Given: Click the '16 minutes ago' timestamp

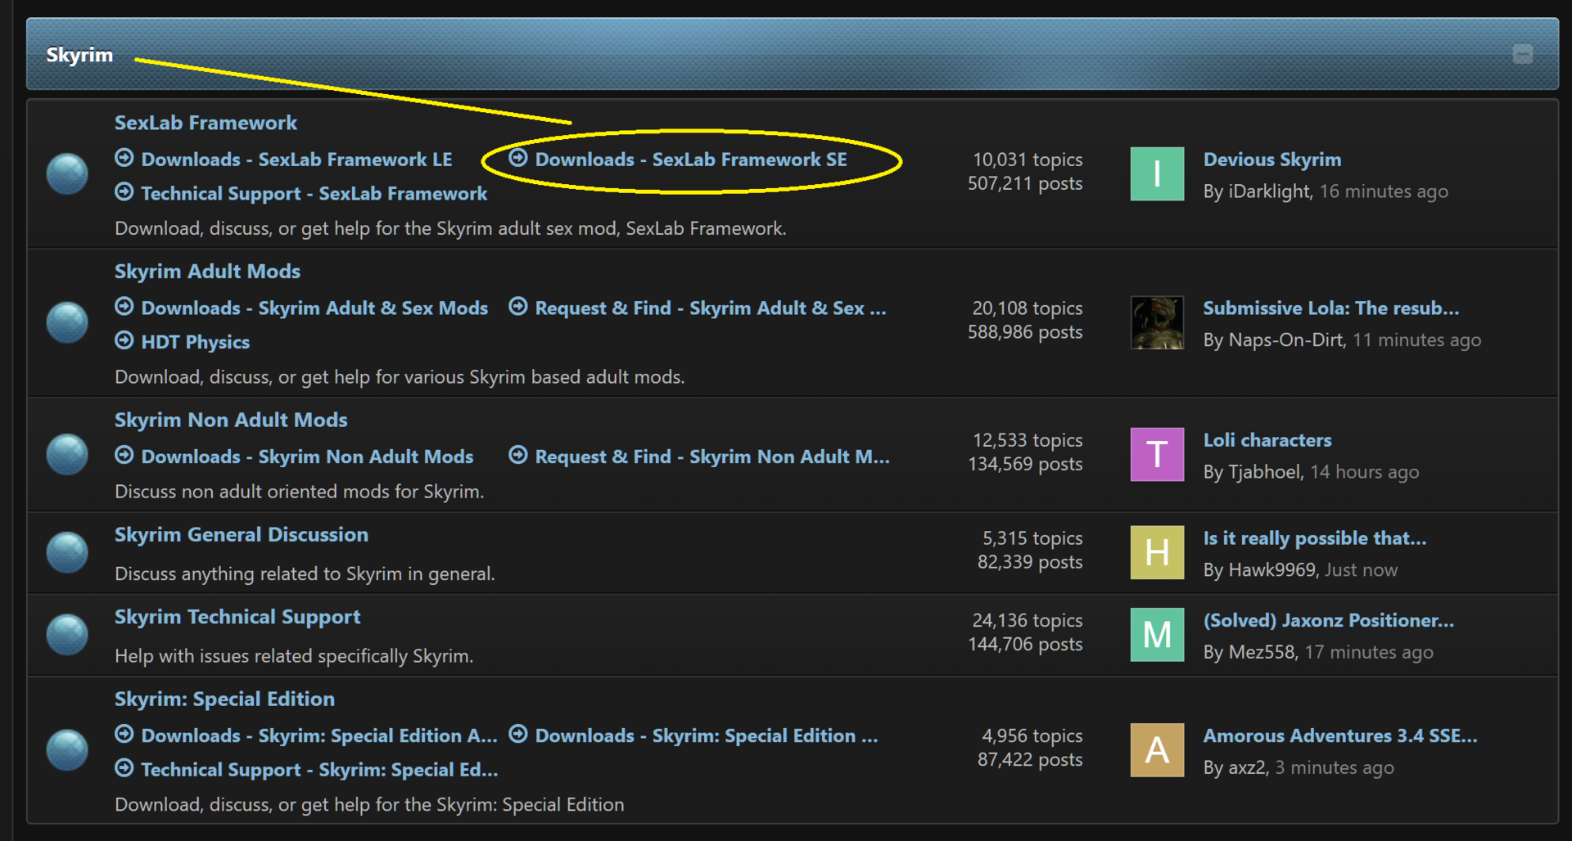Looking at the screenshot, I should (1384, 191).
